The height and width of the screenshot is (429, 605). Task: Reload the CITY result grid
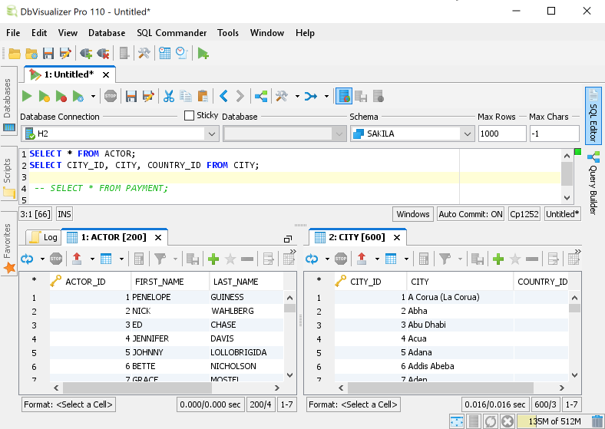click(x=312, y=259)
